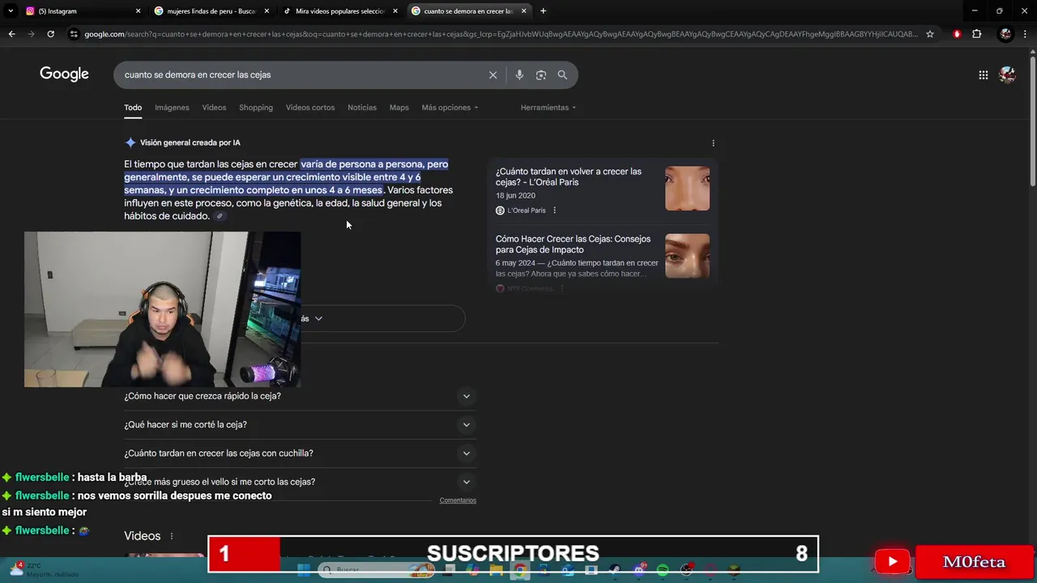Switch to the Noticias tab

click(362, 107)
